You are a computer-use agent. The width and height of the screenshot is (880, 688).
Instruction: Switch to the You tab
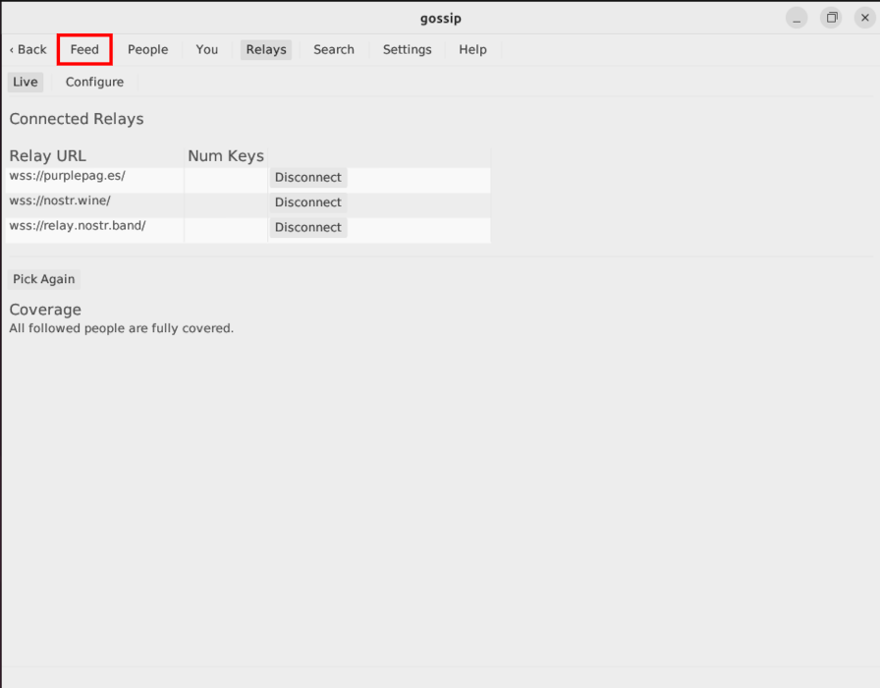tap(206, 49)
